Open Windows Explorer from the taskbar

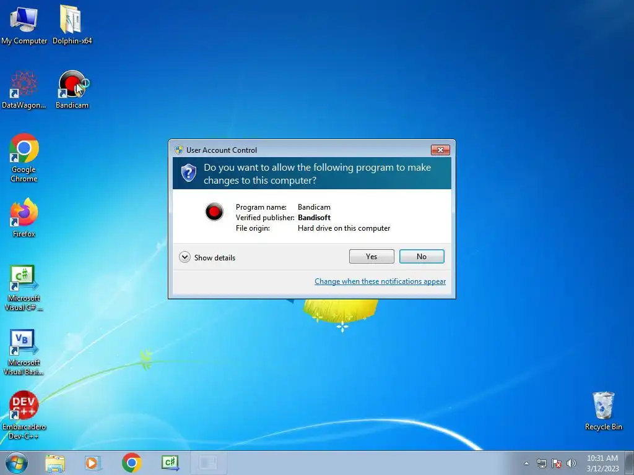tap(55, 463)
